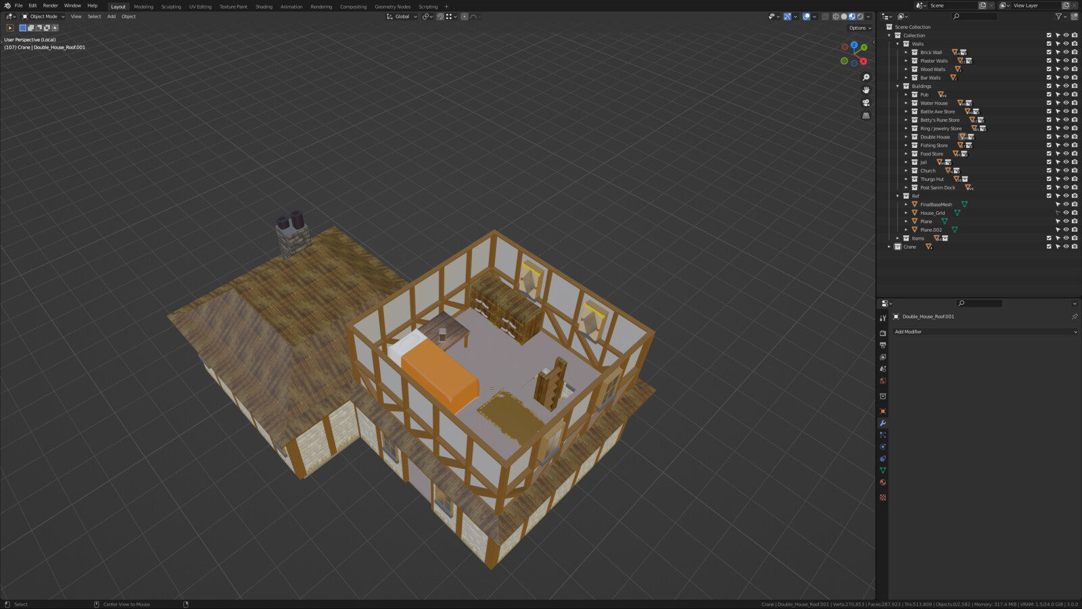Open the Physics properties tab

tap(883, 447)
